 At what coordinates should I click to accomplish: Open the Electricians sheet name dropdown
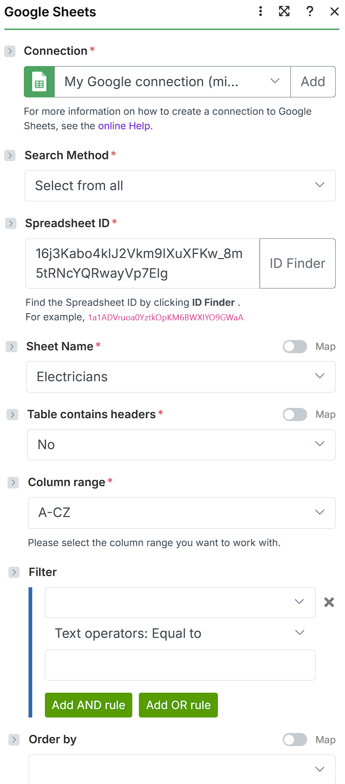tap(180, 377)
